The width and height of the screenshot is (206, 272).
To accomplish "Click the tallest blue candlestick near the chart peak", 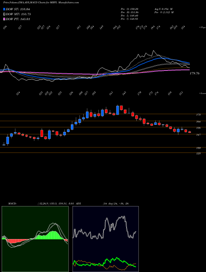I will pos(118,110).
